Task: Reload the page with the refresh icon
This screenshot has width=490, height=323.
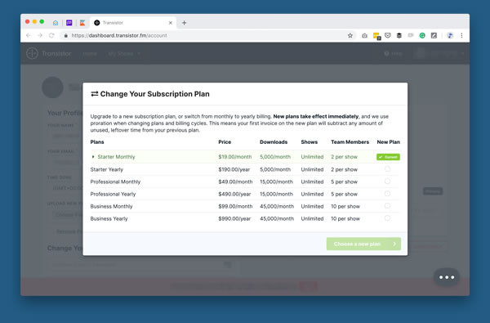Action: pos(51,35)
